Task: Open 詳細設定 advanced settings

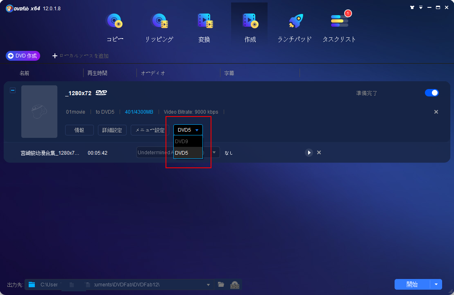Action: [112, 130]
